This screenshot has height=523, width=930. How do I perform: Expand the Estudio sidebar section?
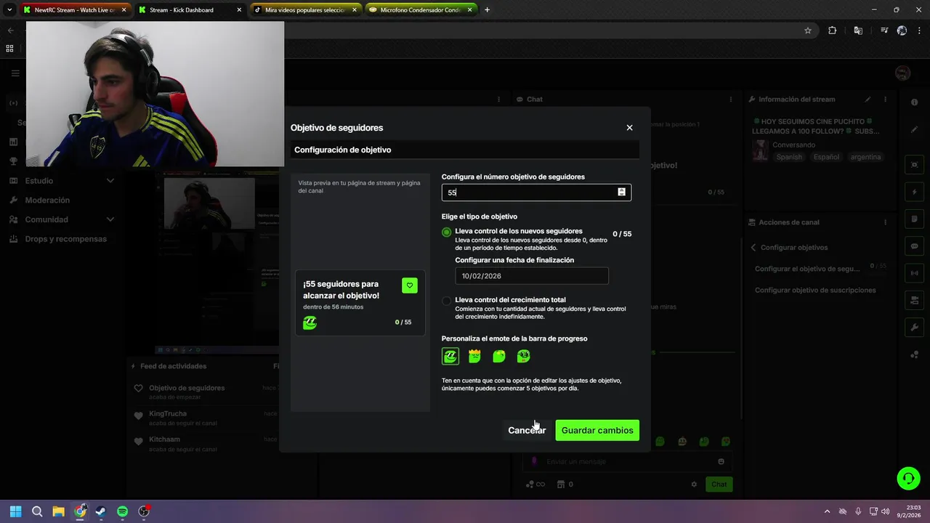click(62, 181)
